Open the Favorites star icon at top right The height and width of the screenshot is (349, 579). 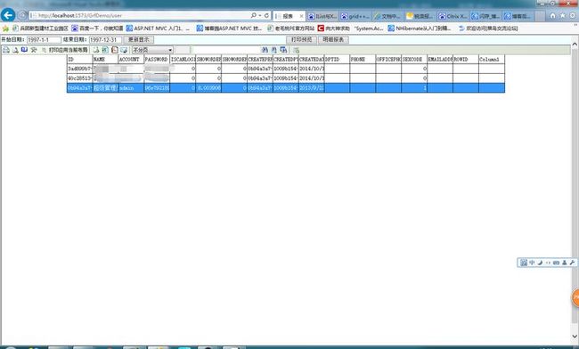tap(562, 15)
